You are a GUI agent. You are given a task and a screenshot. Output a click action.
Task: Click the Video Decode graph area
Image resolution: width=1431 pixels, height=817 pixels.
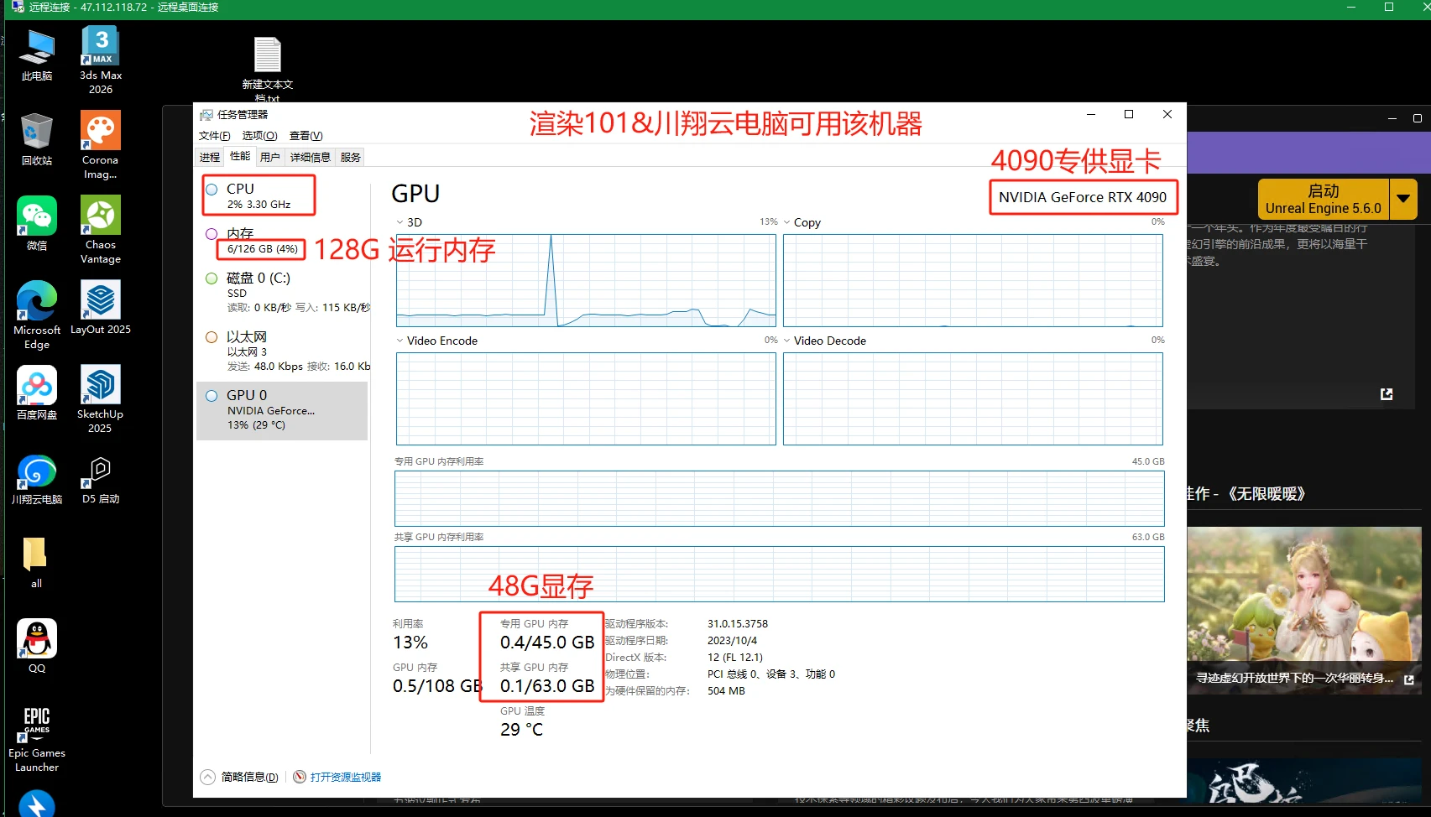[x=973, y=398]
